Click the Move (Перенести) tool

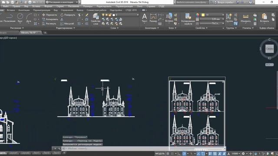pos(50,15)
